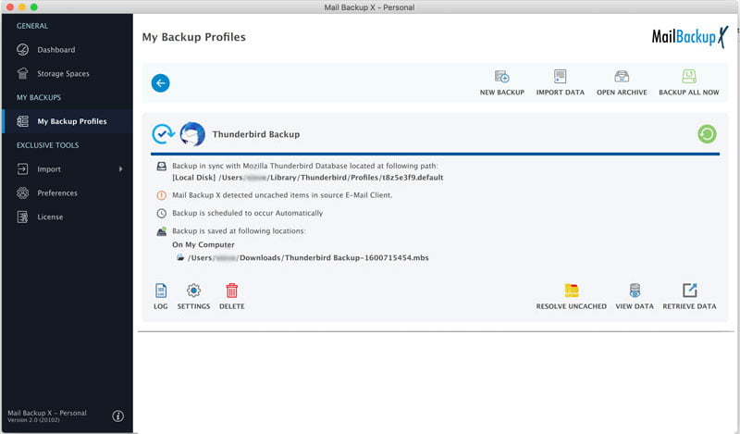Click the License document icon

tap(22, 217)
